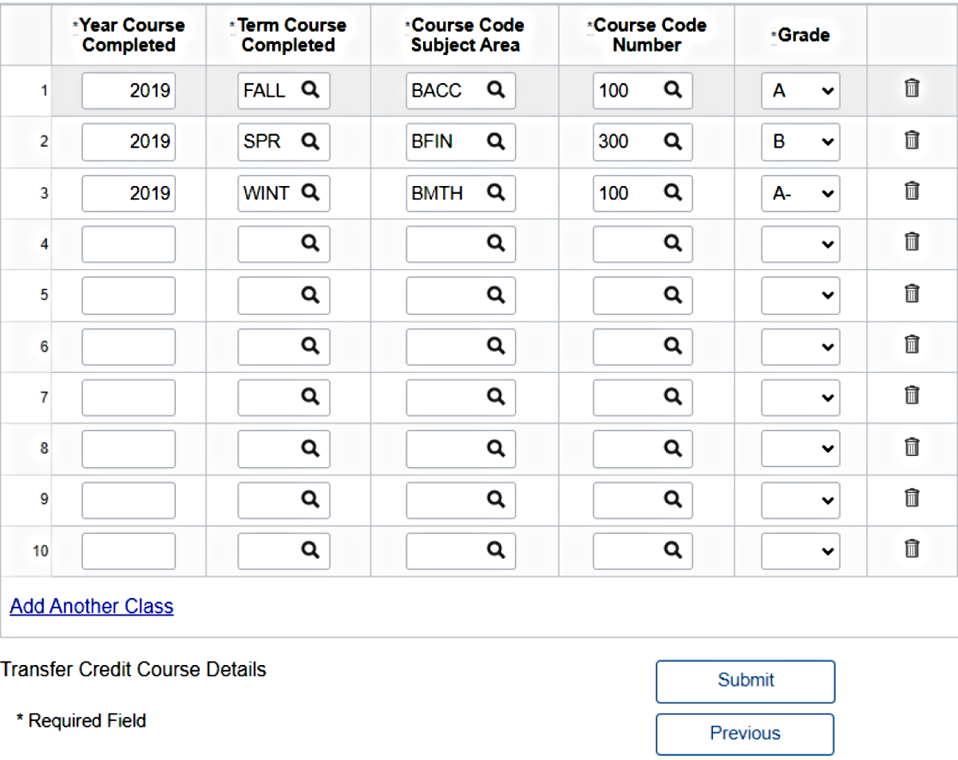Click row 5 subject area search icon
Screen dimensions: 958x760
click(x=496, y=295)
